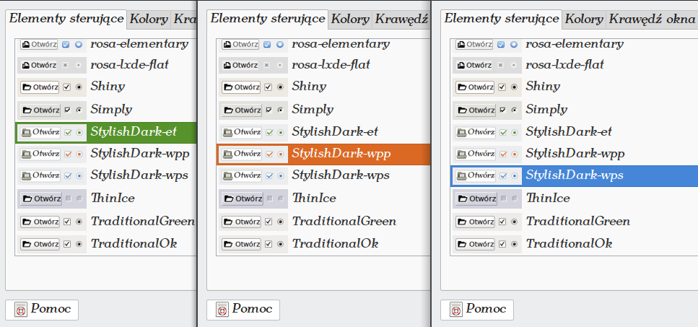Toggle the Simply row checkbox in left panel
Viewport: 698px width, 327px height.
(x=67, y=110)
